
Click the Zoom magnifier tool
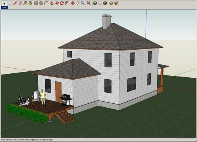coord(83,3)
